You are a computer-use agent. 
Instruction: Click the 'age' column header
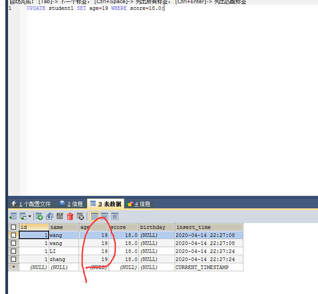pos(94,227)
